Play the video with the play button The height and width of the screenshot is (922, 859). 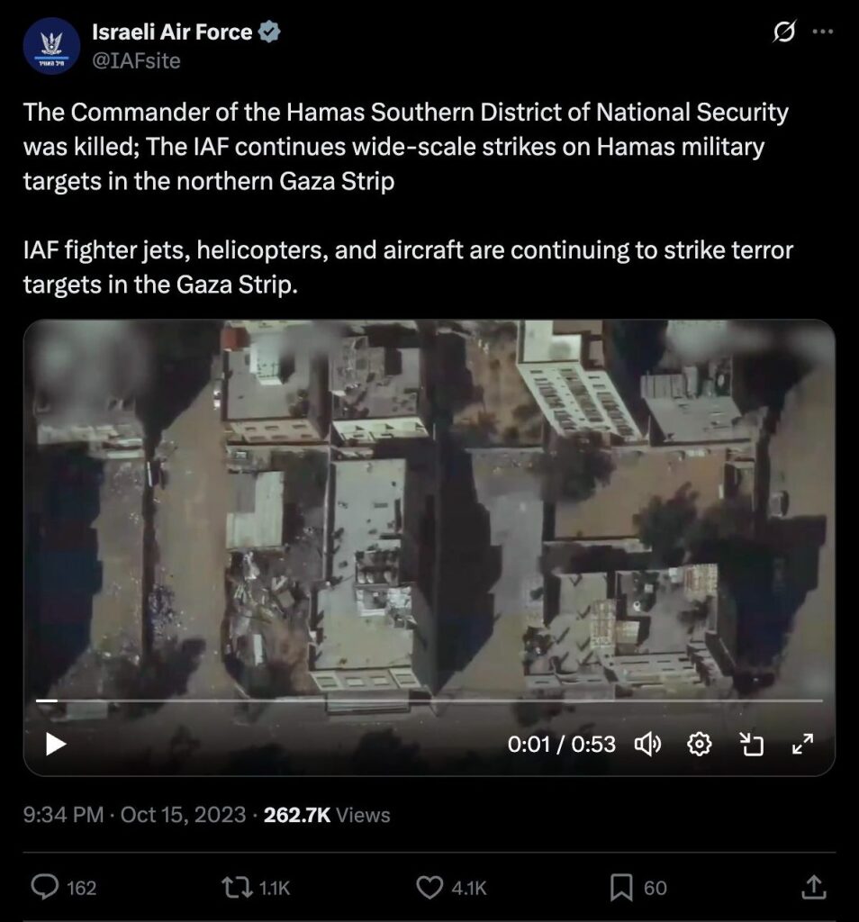pos(56,744)
